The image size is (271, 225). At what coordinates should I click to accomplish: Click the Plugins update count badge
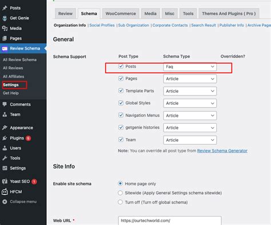pos(29,138)
